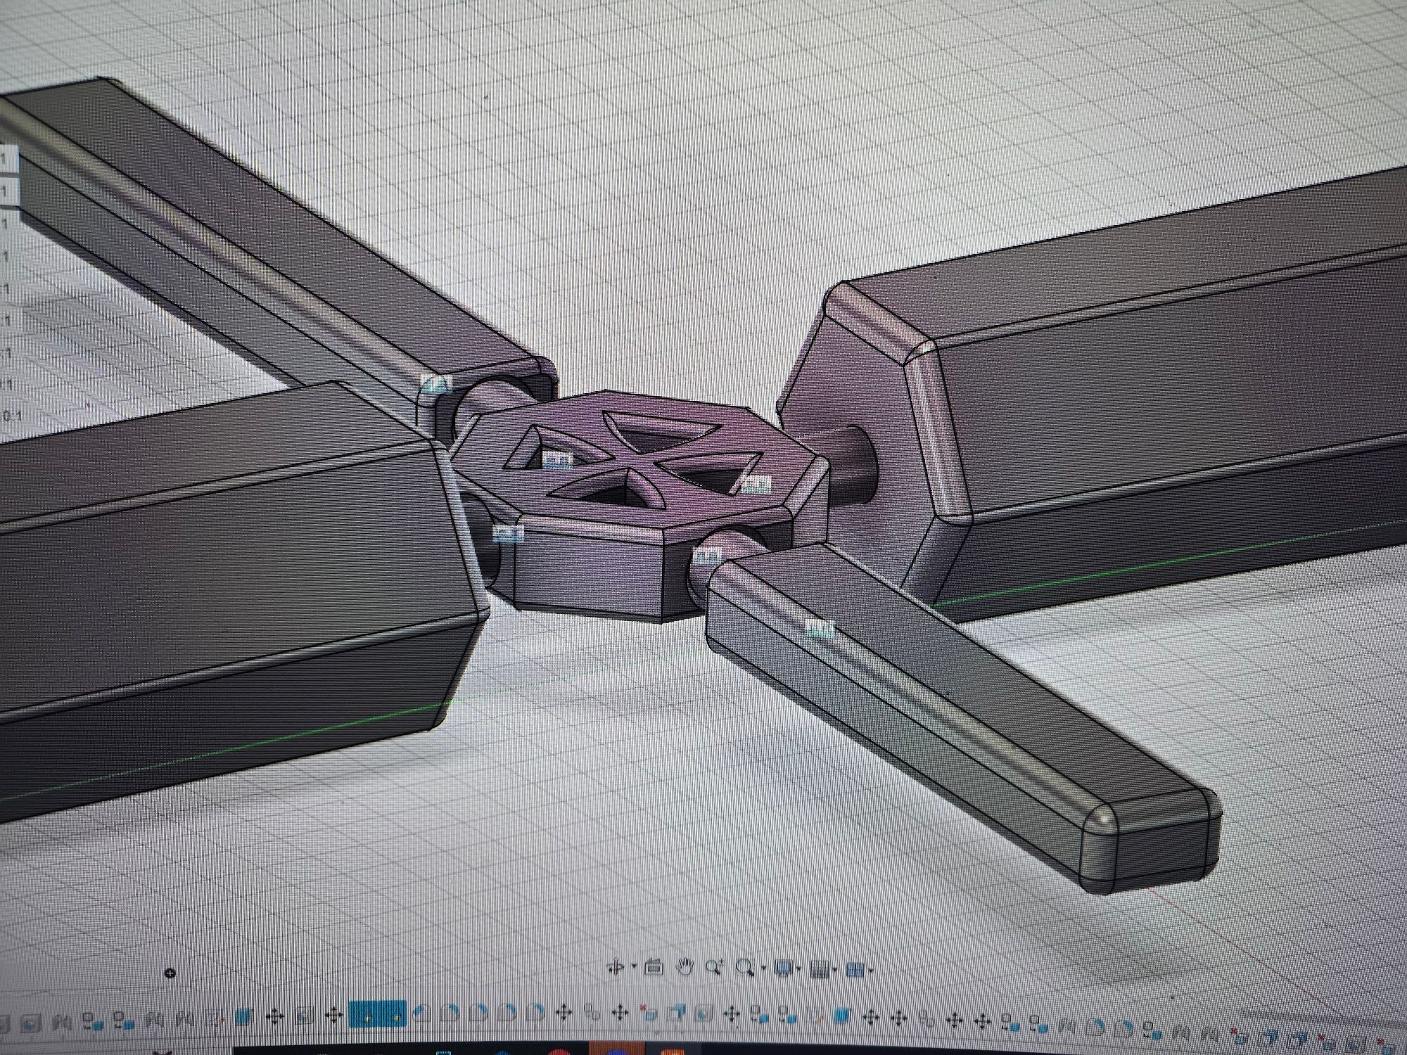Viewport: 1407px width, 1055px height.
Task: Click the comments plus circle icon
Action: (170, 973)
